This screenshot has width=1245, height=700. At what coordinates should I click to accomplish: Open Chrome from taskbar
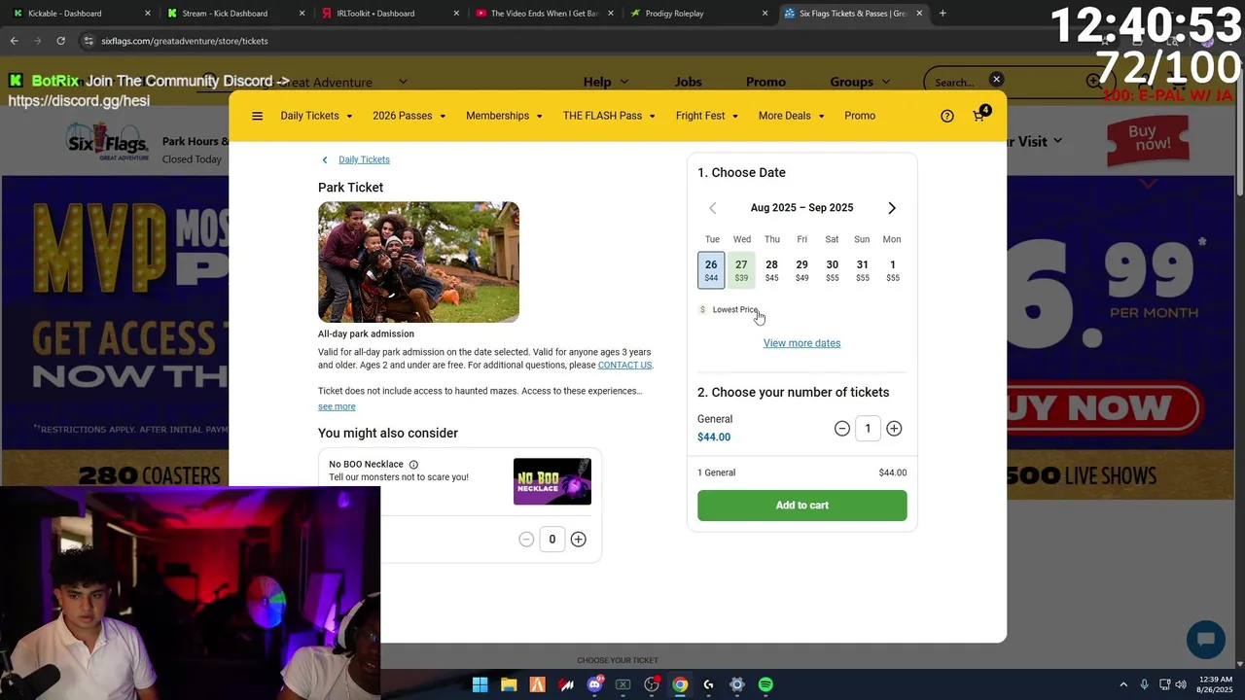click(680, 684)
